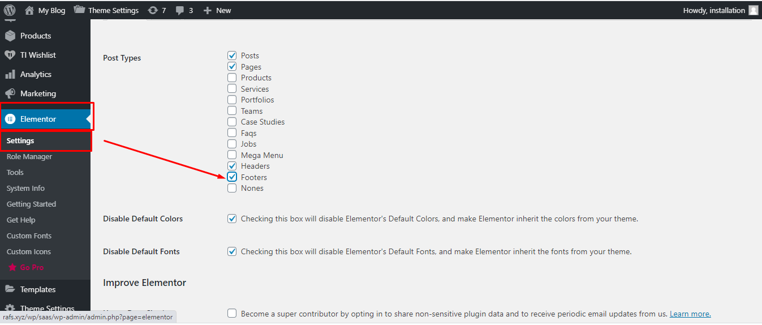Viewport: 762px width, 325px height.
Task: Uncheck the Footers post type
Action: pyautogui.click(x=232, y=177)
